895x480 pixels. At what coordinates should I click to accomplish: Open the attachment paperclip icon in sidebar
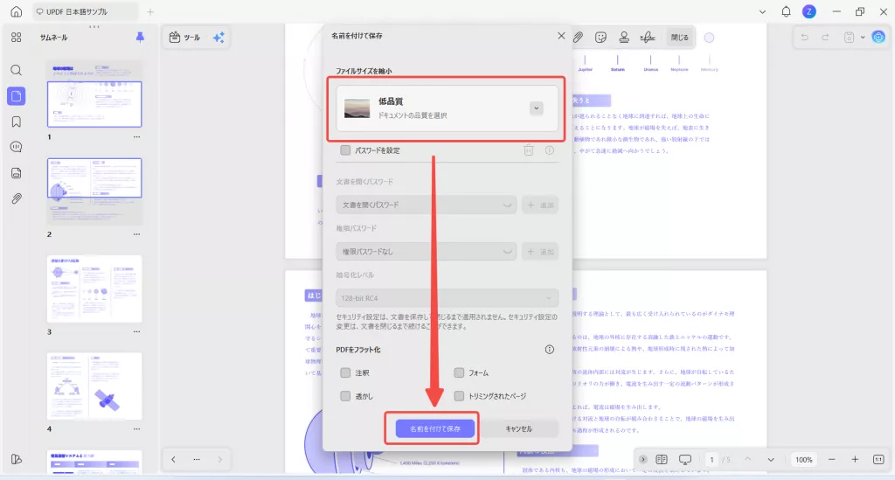[x=16, y=198]
